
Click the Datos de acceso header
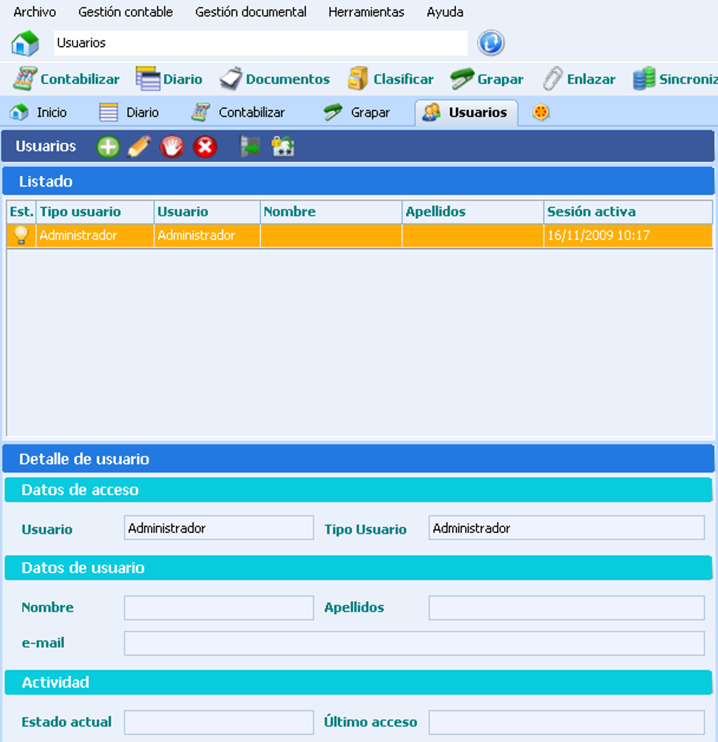coord(358,490)
